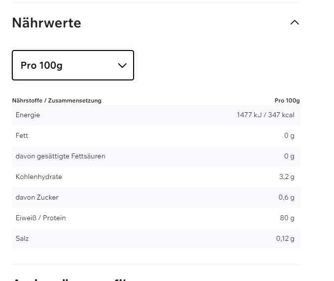Click the 0,6 g sugar value
Viewport: 334px width, 281px height.
286,198
